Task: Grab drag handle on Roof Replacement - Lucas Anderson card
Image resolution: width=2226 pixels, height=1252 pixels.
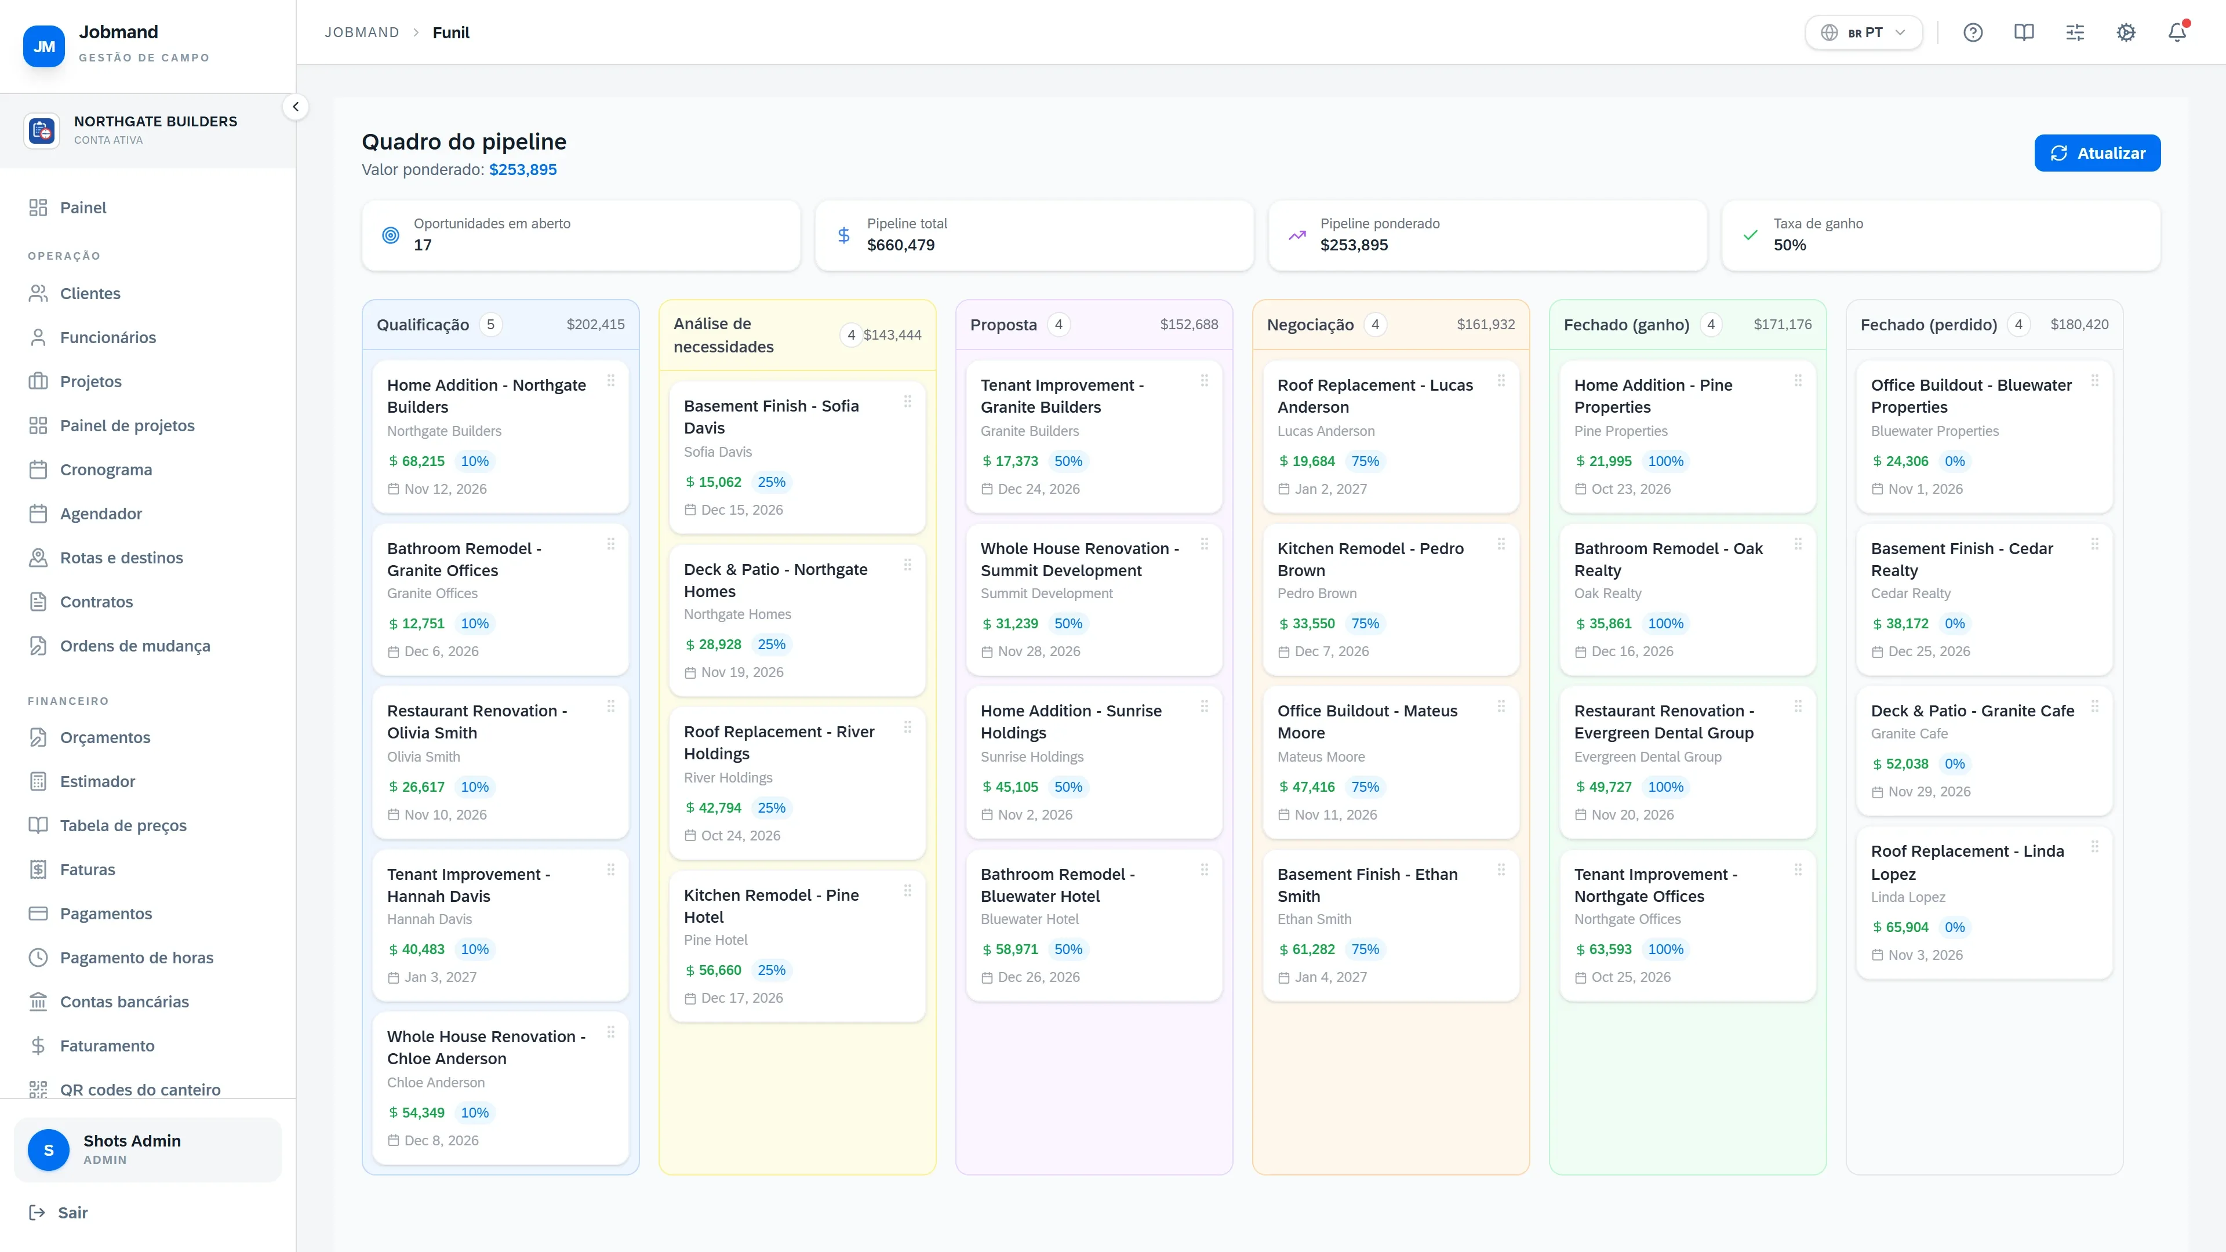Action: coord(1501,380)
